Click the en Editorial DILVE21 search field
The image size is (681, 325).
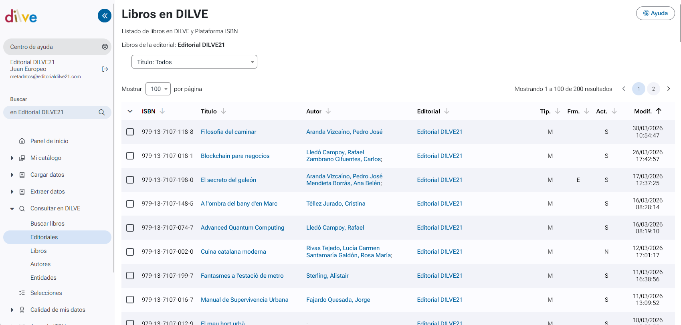click(52, 112)
